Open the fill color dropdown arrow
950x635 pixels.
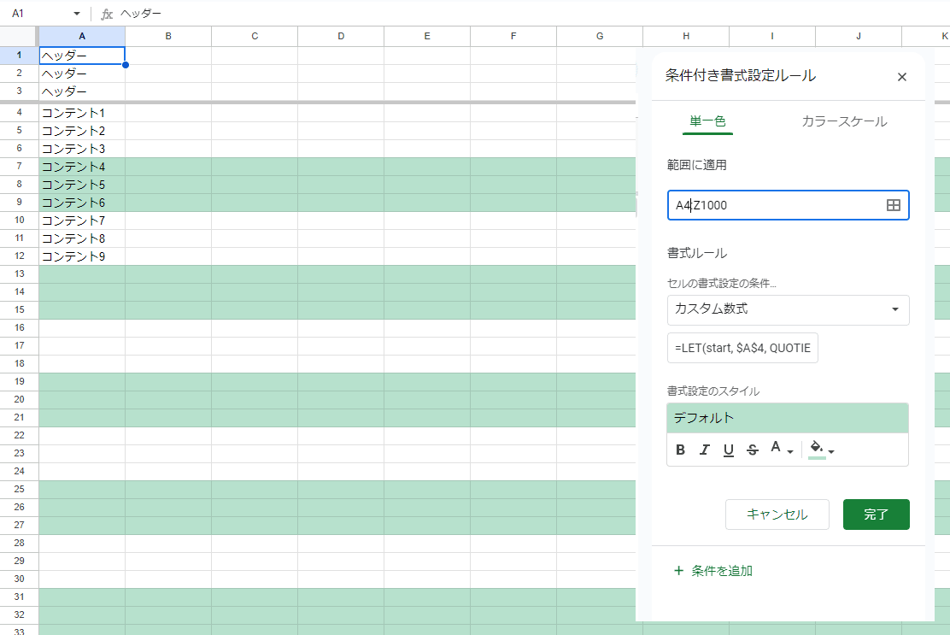point(830,452)
